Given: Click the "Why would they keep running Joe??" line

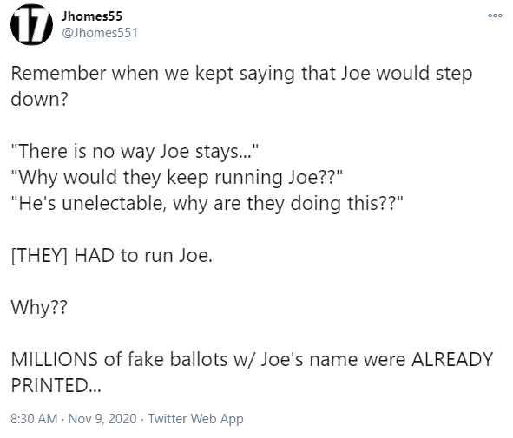Looking at the screenshot, I should click(x=177, y=178).
